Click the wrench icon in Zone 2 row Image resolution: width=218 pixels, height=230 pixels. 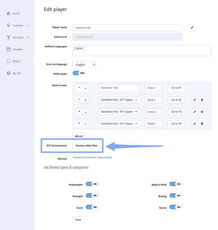[x=195, y=100]
